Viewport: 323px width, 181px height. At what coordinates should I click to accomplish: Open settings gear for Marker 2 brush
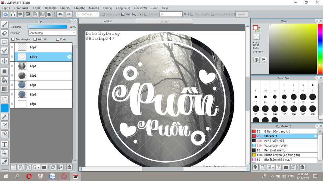pos(315,136)
